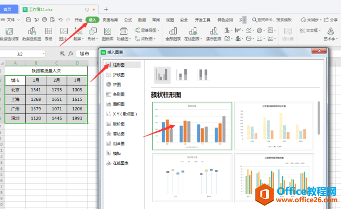Open the 审阅 ribbon tab

click(x=156, y=20)
